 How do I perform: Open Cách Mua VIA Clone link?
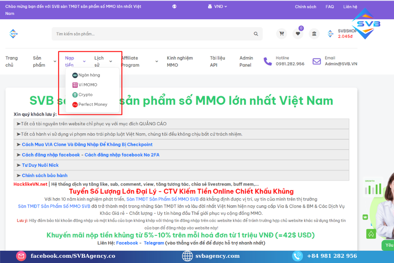[x=87, y=145]
